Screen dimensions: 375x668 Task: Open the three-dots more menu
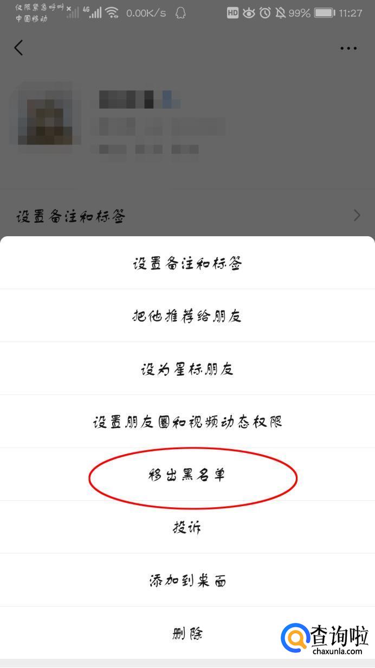348,48
